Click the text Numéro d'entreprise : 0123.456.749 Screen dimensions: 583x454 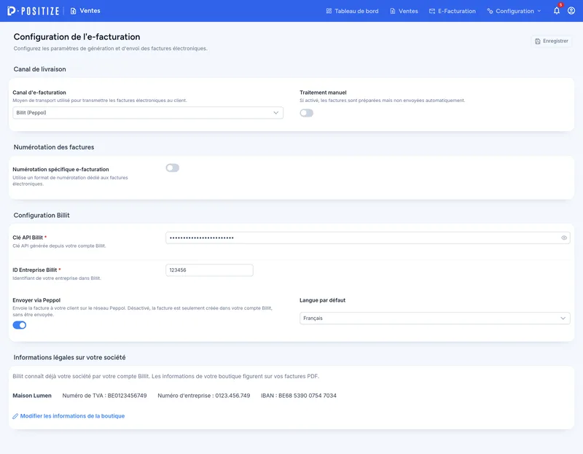[x=204, y=396]
